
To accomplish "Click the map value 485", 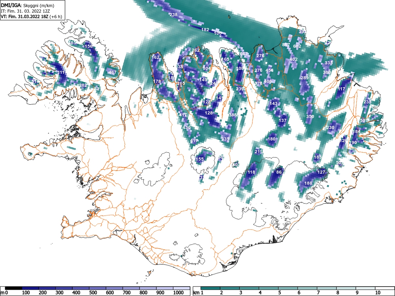I will 72,43.
